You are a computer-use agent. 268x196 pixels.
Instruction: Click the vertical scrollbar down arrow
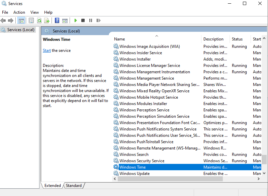pyautogui.click(x=264, y=173)
